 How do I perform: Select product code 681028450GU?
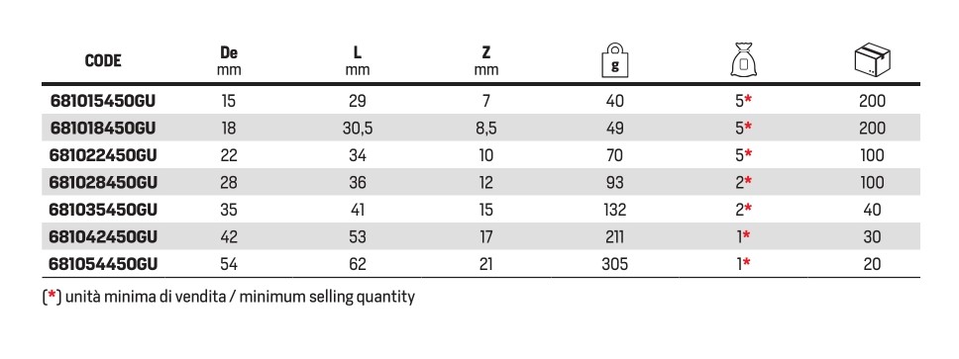point(103,183)
